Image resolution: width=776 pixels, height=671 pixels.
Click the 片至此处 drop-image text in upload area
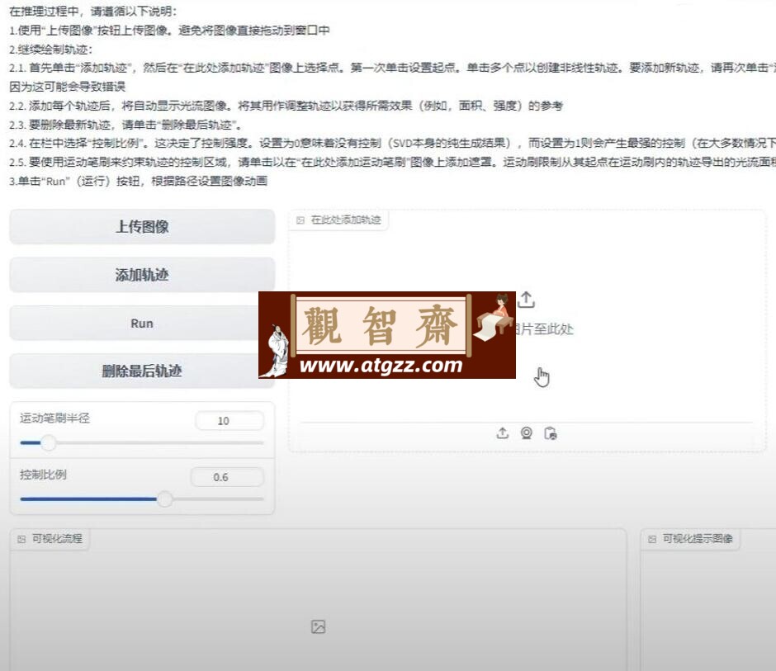[x=544, y=329]
